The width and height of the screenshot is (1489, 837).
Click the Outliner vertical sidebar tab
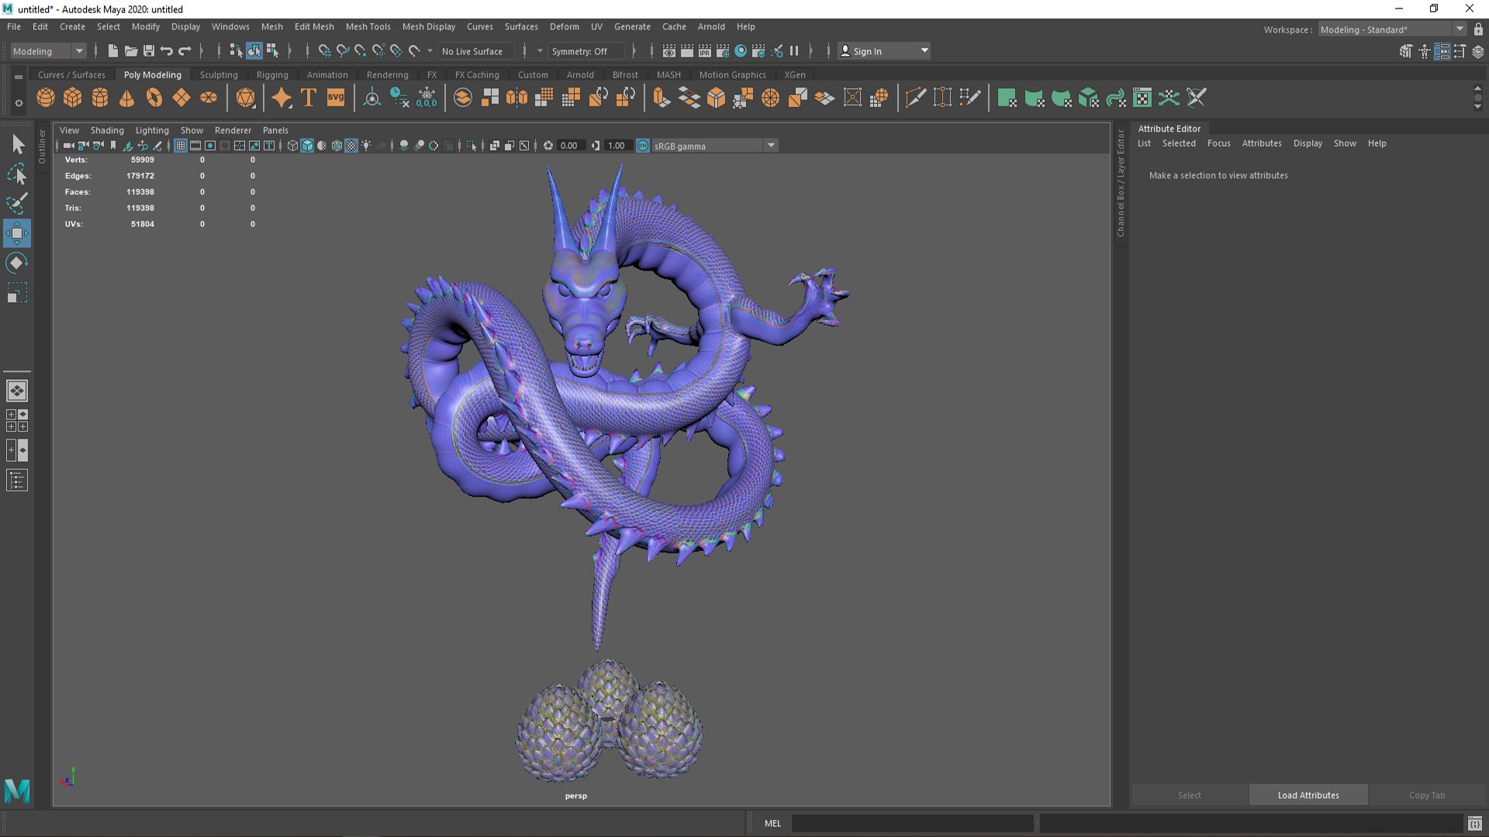click(x=42, y=146)
